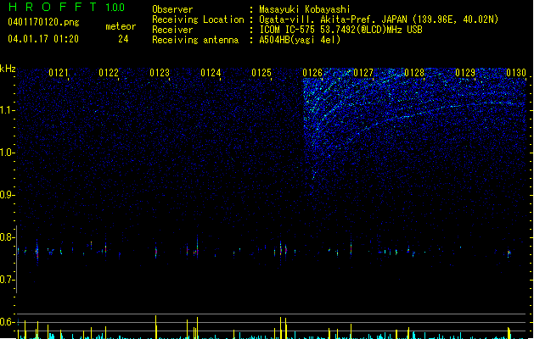Click the Ogata-vill. Akita-Pref. JAPAN location text
534x339 pixels.
[x=379, y=19]
